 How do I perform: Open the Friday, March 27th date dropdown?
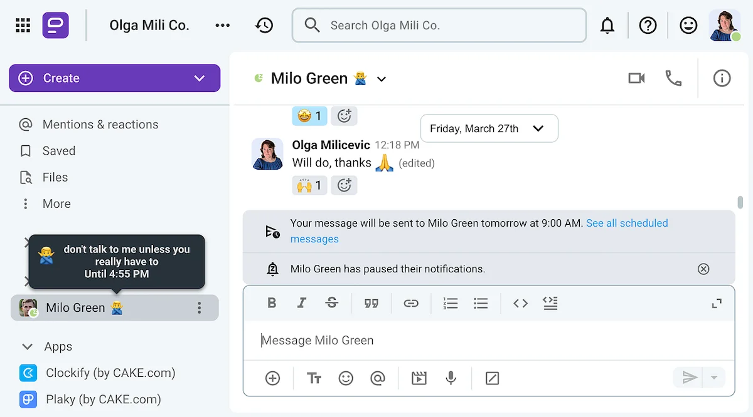(x=489, y=128)
